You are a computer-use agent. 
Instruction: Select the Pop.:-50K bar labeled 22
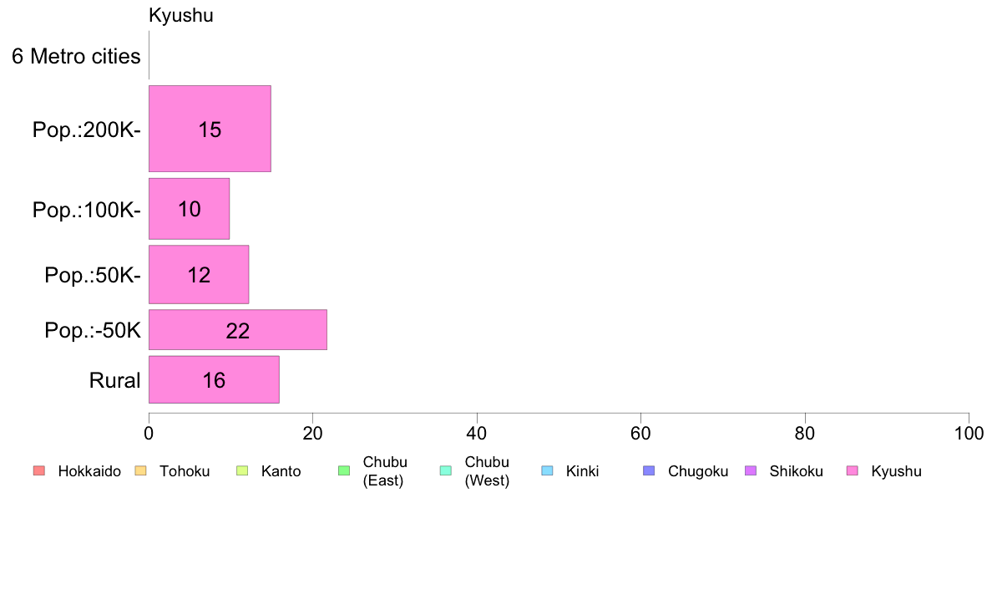tap(238, 330)
